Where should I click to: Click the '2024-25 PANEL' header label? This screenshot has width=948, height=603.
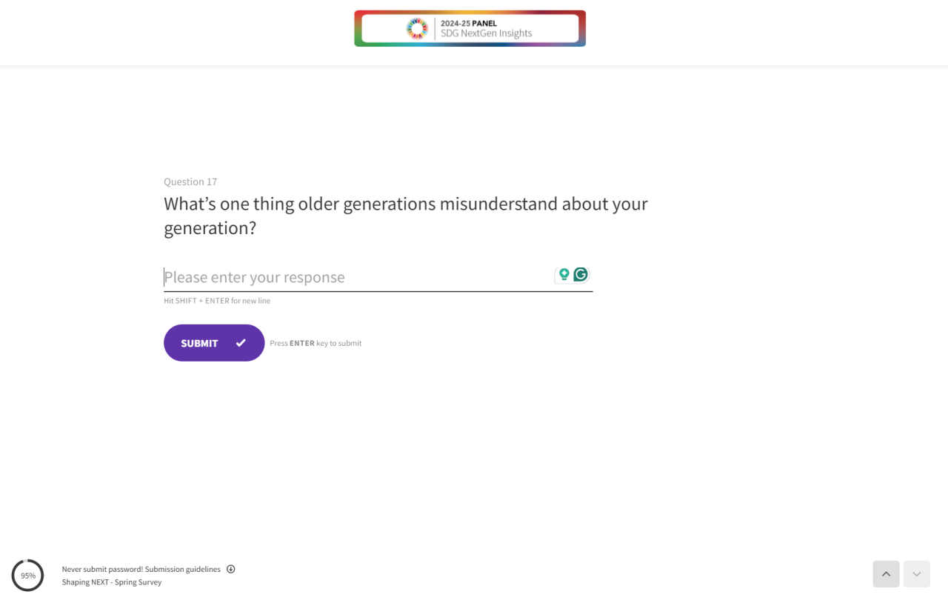click(x=469, y=23)
